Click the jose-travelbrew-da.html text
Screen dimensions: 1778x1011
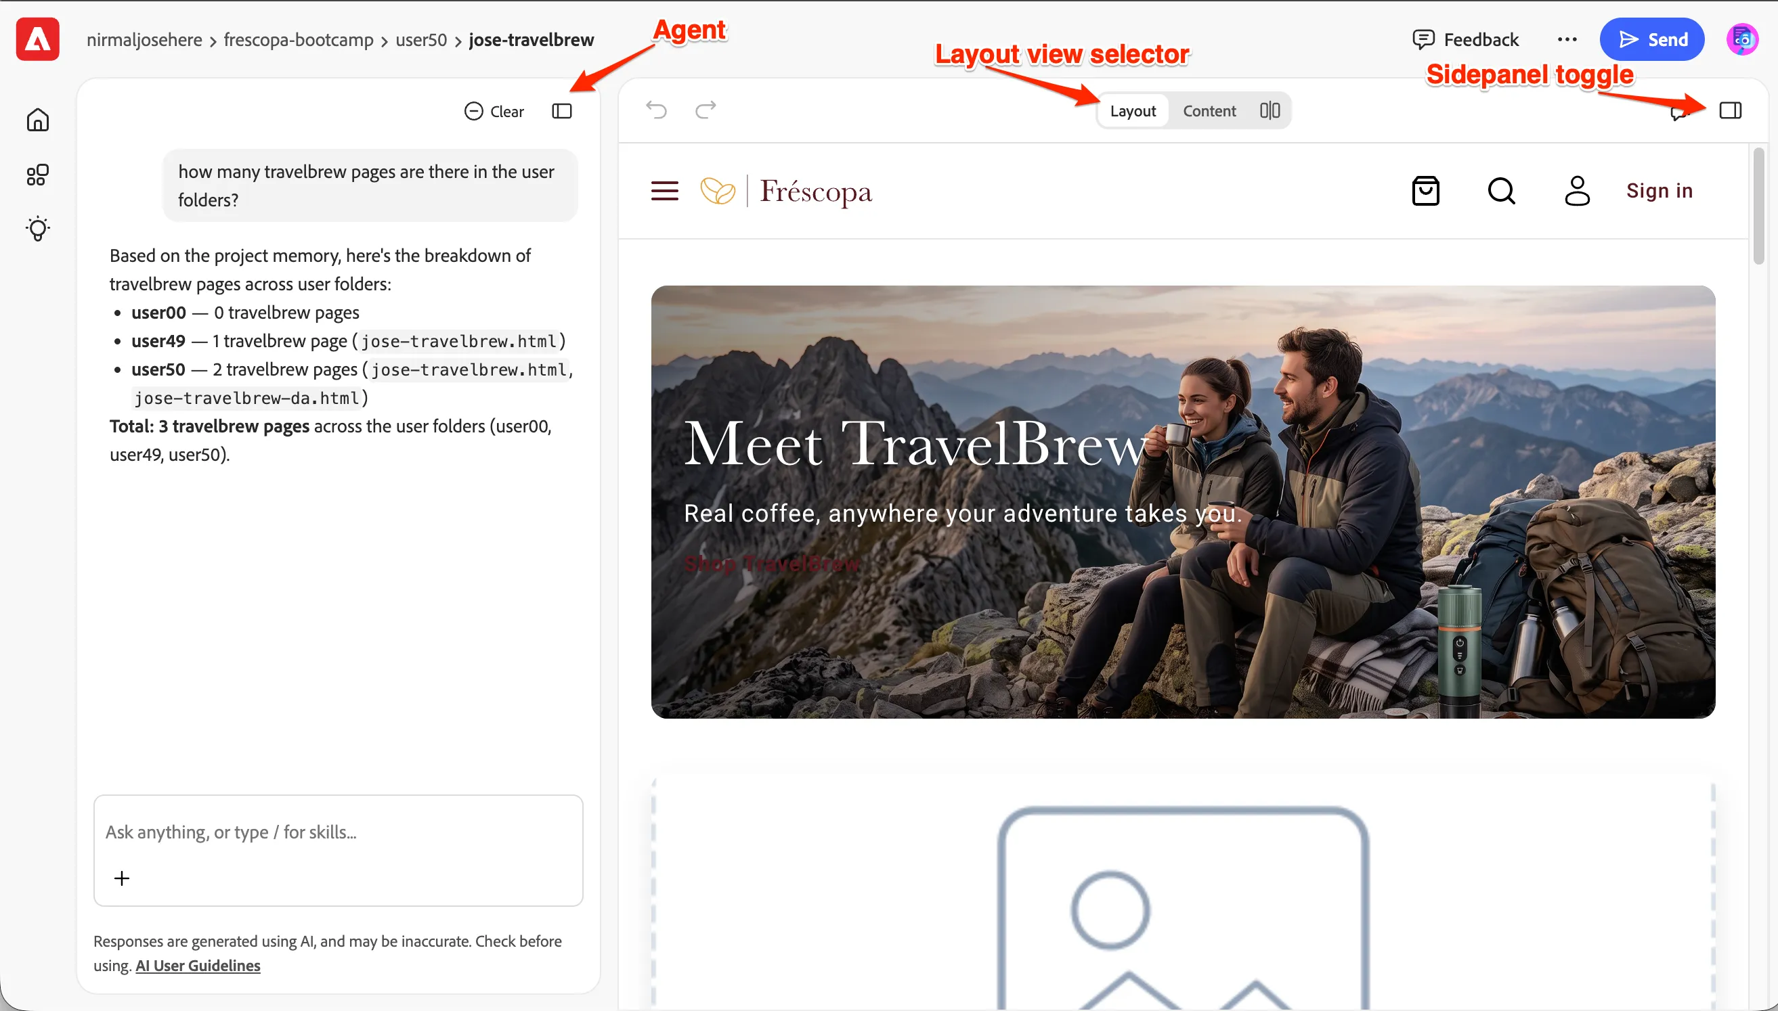coord(246,398)
